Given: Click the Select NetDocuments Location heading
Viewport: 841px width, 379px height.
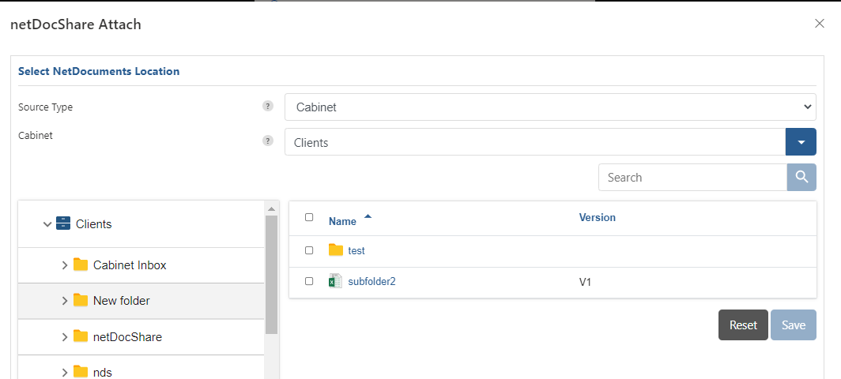Looking at the screenshot, I should 99,71.
